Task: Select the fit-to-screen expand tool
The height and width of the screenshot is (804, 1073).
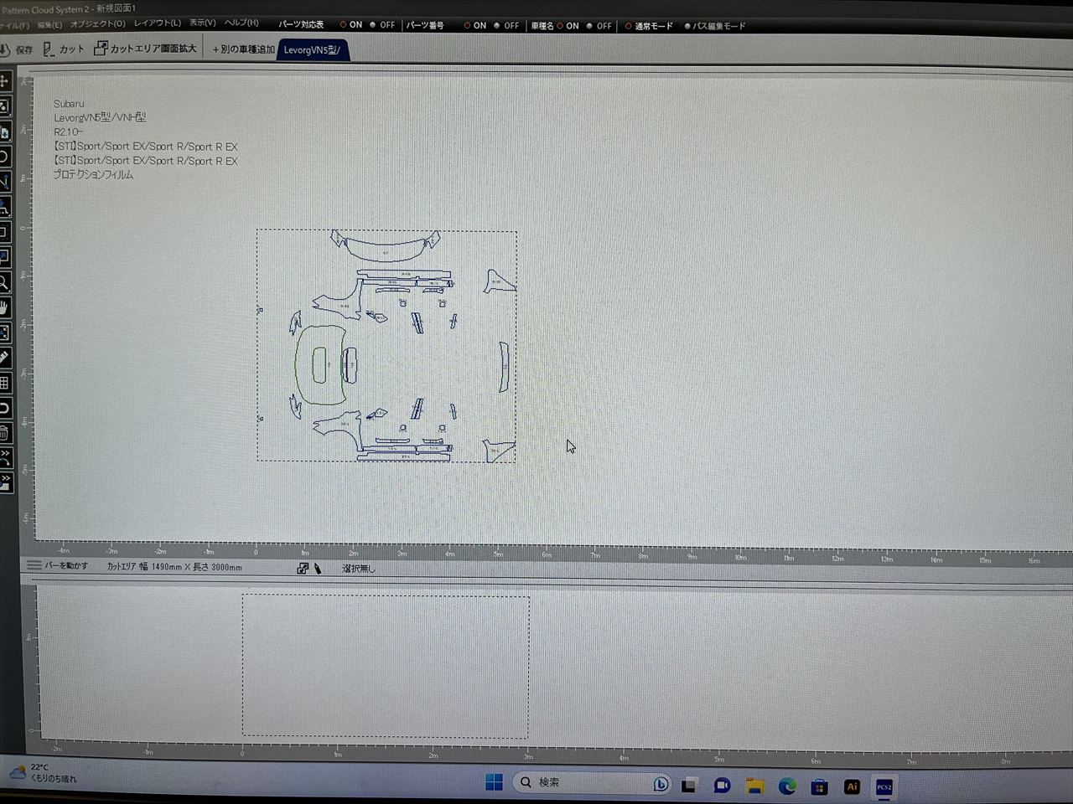Action: pyautogui.click(x=4, y=332)
